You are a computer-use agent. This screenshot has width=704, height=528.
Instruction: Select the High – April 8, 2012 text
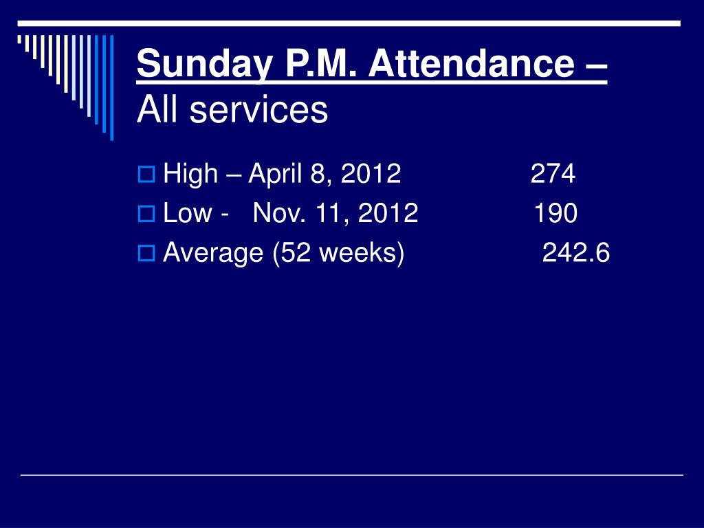pyautogui.click(x=282, y=174)
